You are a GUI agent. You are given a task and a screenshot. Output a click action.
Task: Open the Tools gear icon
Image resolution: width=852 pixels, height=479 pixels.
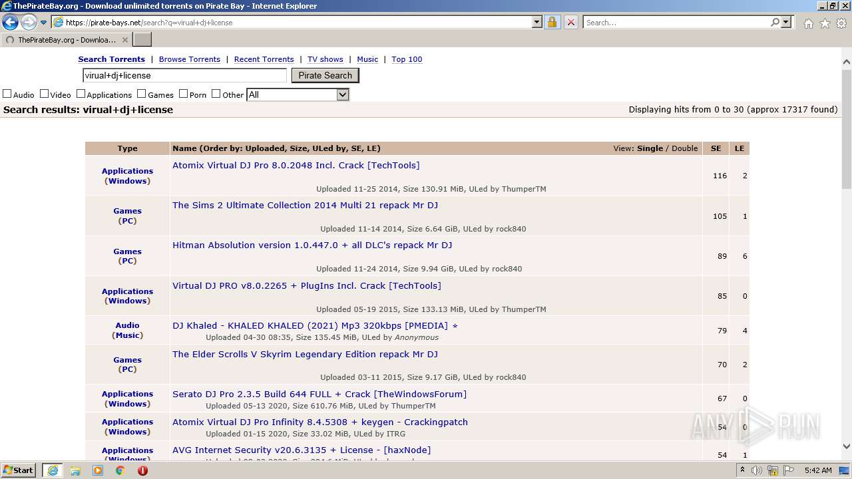click(841, 23)
